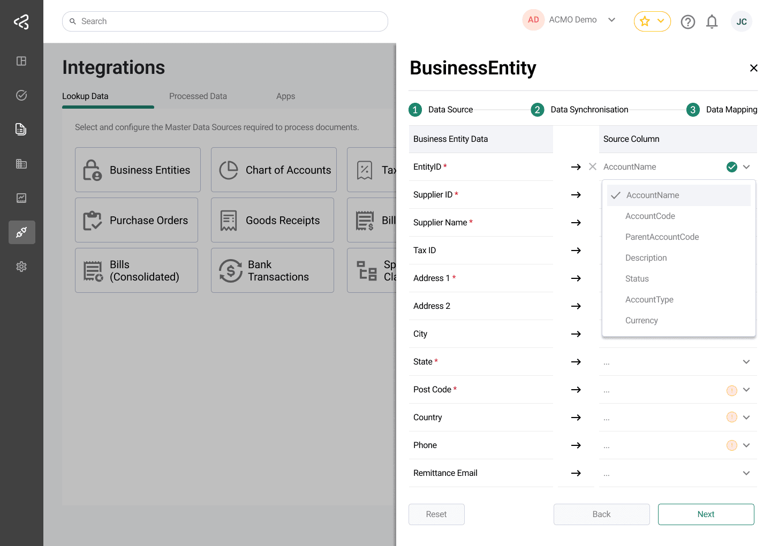Open the Documents icon in the sidebar
771x546 pixels.
pos(21,129)
